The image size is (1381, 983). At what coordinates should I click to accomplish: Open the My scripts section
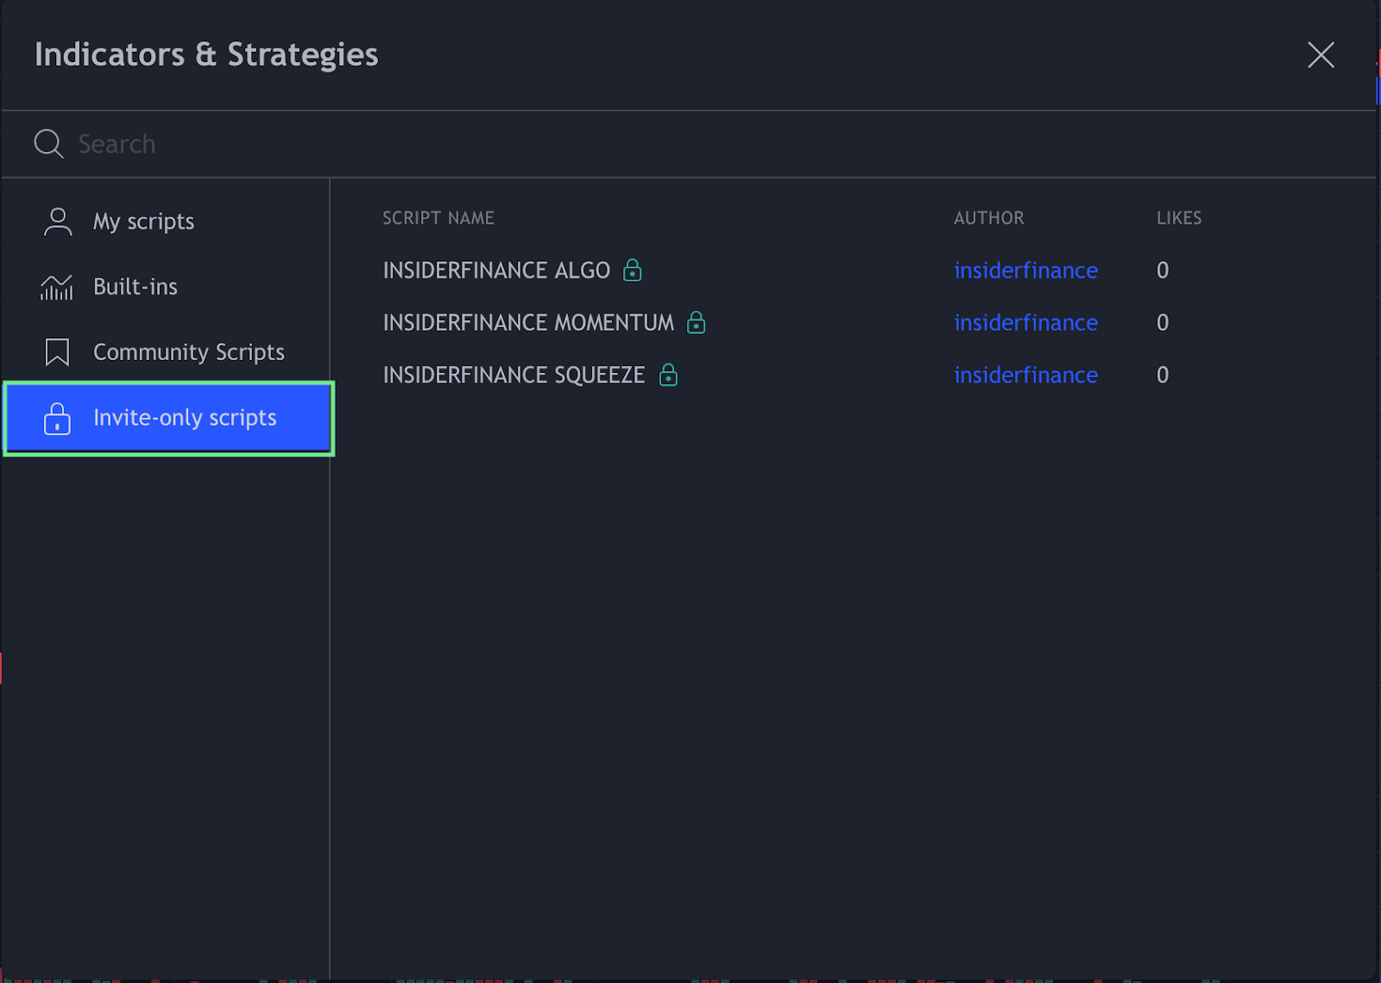coord(166,222)
